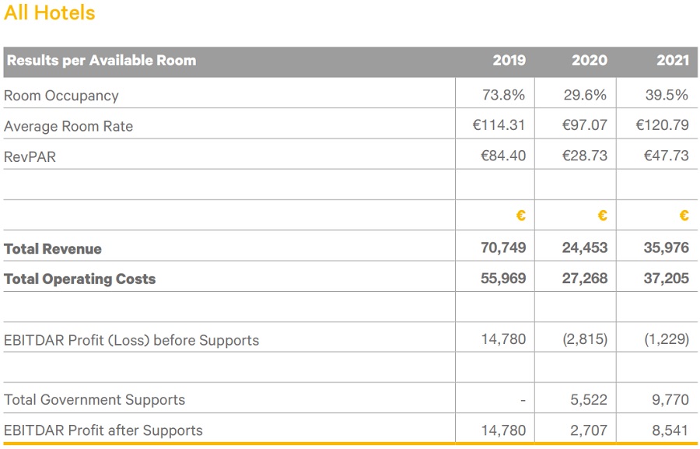Image resolution: width=700 pixels, height=449 pixels.
Task: Click the 27,268 operating costs value
Action: click(x=584, y=279)
